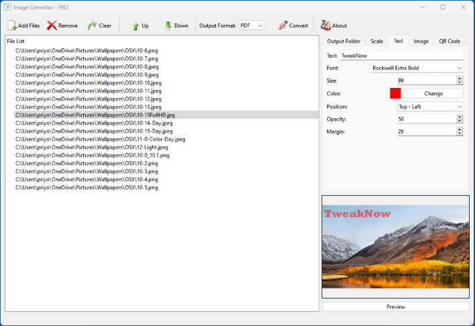Open the About dialog
Viewport: 475px width, 326px height.
pos(334,25)
